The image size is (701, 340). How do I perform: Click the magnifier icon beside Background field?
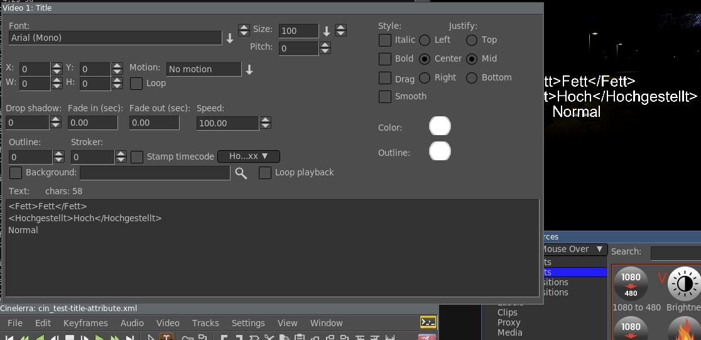pyautogui.click(x=241, y=173)
